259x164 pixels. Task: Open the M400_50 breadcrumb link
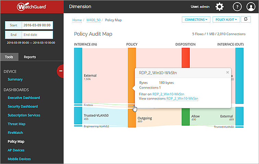coord(93,20)
